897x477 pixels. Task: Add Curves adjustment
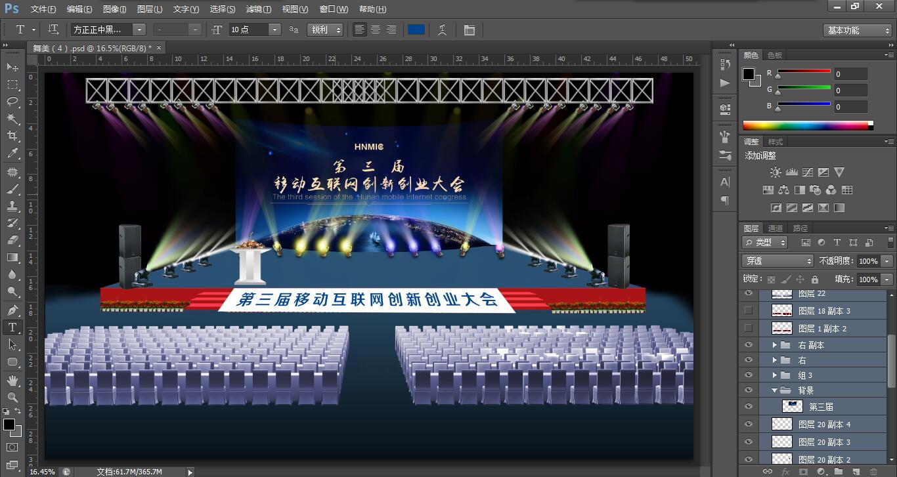(807, 173)
